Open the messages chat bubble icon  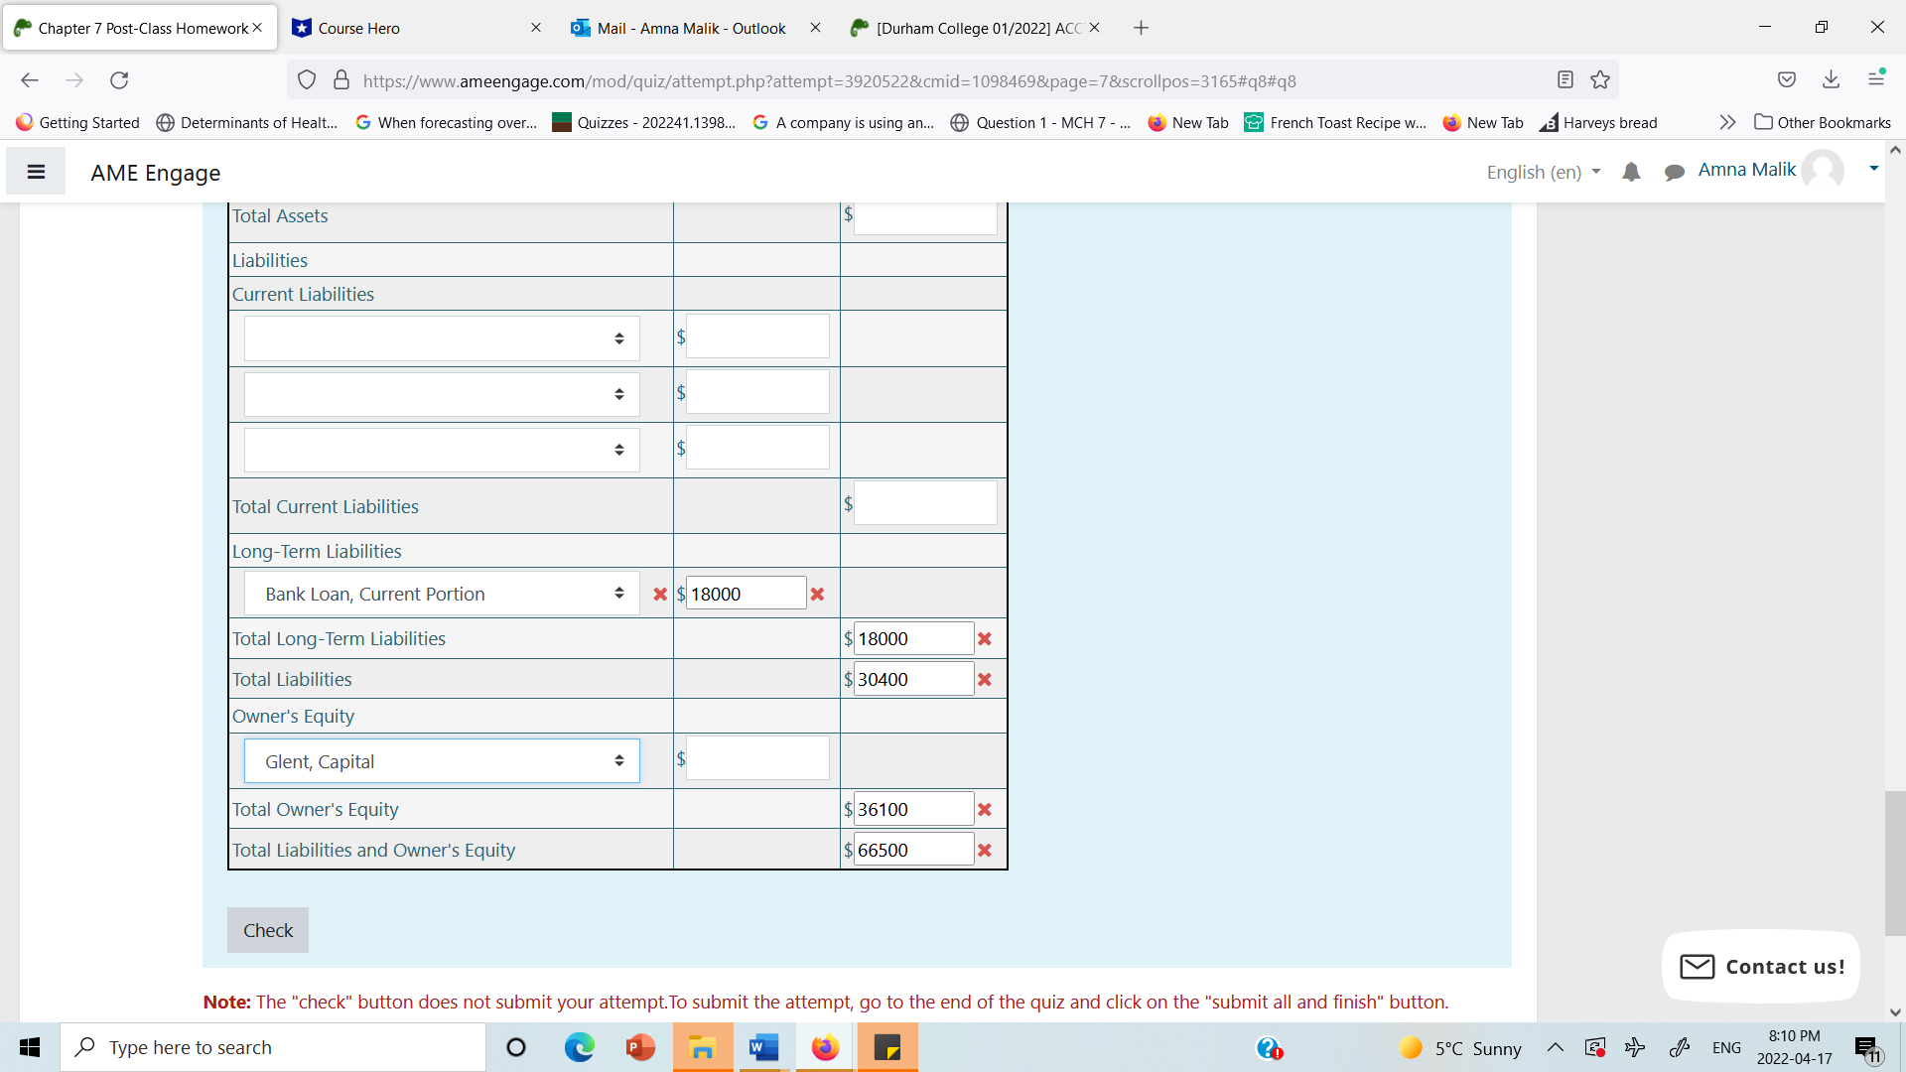click(x=1674, y=173)
